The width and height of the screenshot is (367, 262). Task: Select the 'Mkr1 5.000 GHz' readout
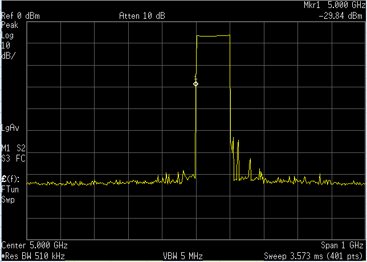[x=335, y=5]
